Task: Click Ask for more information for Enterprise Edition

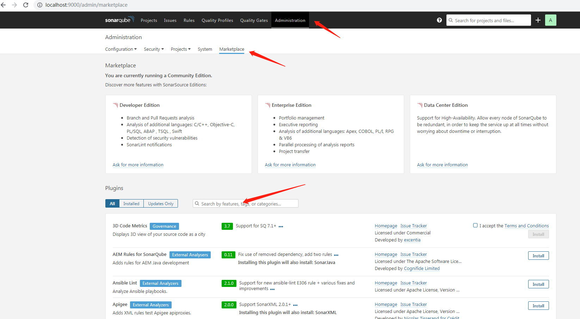Action: click(x=290, y=165)
